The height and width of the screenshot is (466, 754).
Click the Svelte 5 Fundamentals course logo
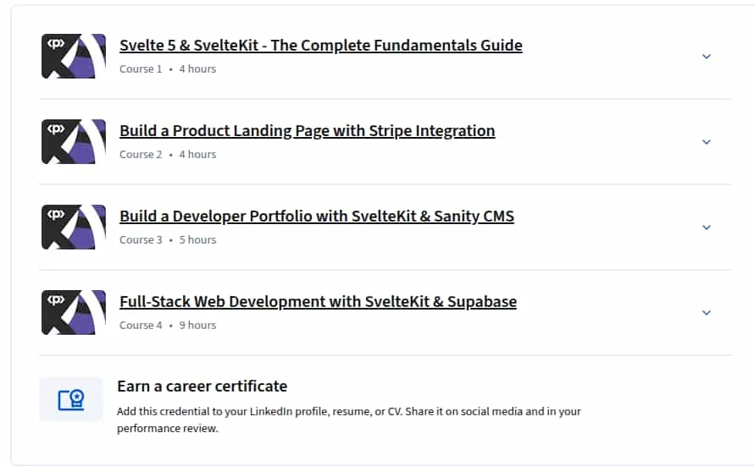pyautogui.click(x=74, y=56)
